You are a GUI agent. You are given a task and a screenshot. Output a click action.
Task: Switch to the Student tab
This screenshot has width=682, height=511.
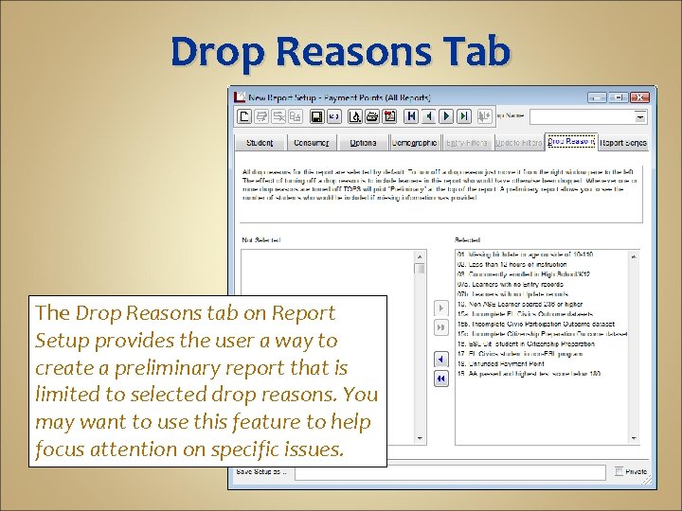(x=260, y=143)
